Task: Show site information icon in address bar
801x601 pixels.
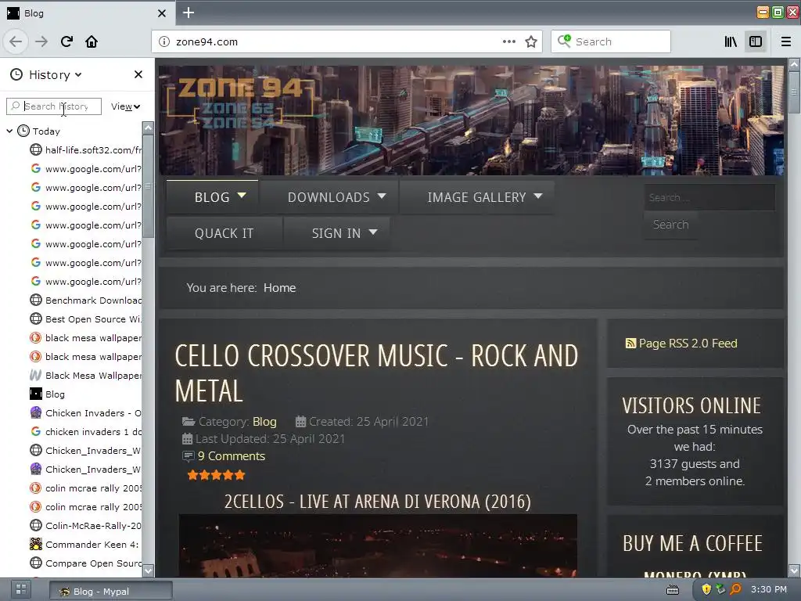Action: [164, 41]
